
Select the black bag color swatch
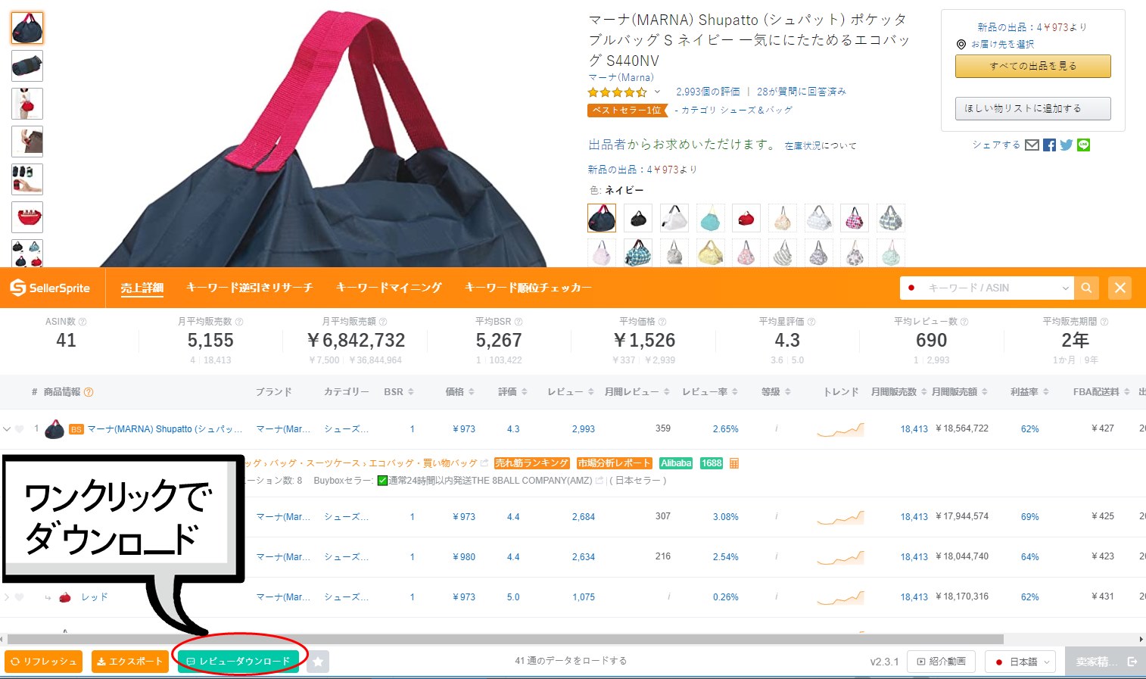638,218
